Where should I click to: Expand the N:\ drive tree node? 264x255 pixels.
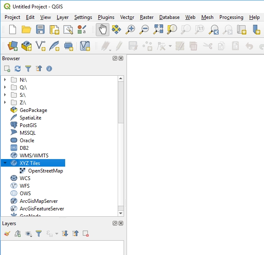(5, 80)
